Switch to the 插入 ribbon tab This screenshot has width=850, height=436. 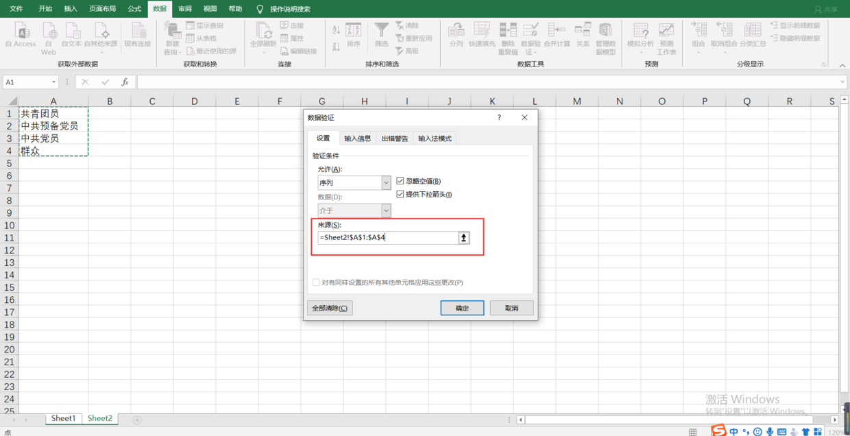point(71,9)
